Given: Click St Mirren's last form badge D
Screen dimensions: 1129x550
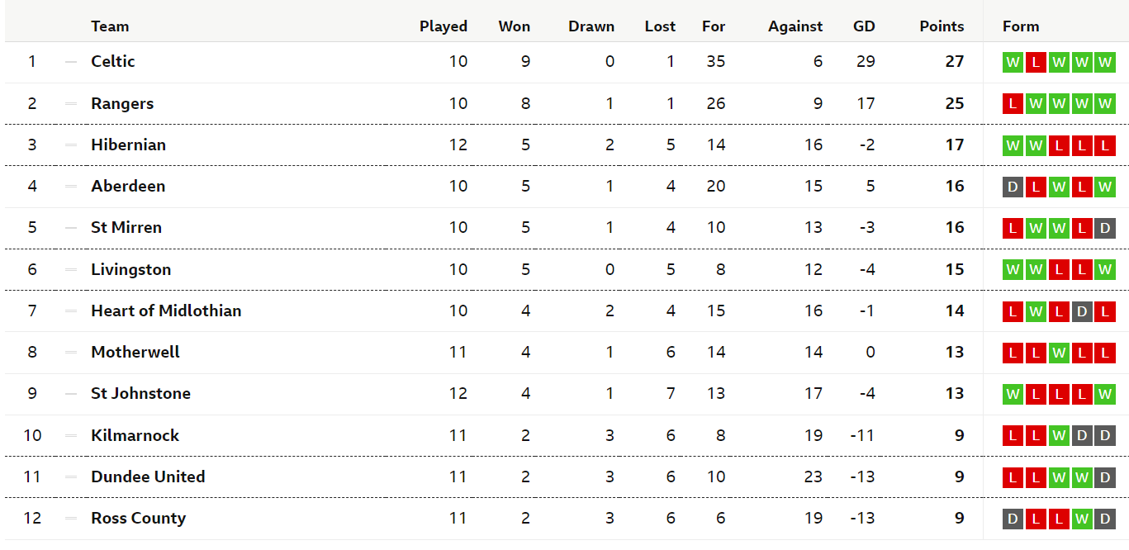Looking at the screenshot, I should (1105, 228).
